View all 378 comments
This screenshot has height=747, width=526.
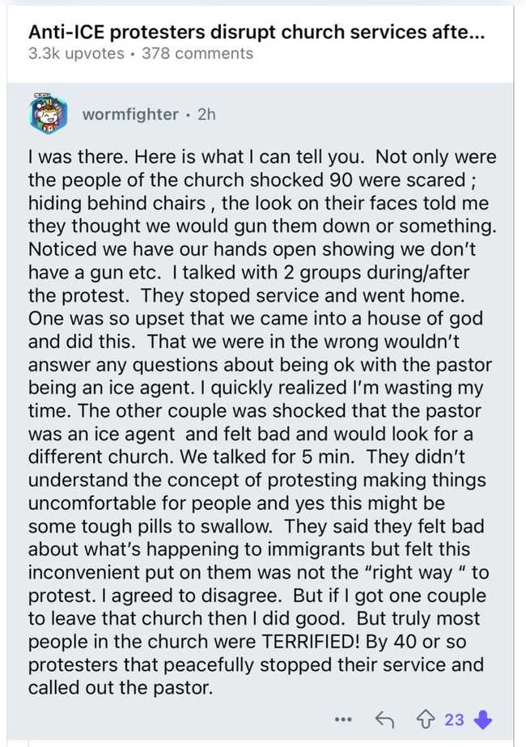197,54
